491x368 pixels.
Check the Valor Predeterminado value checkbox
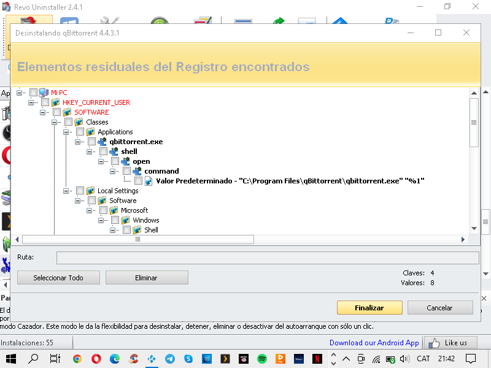click(x=139, y=181)
